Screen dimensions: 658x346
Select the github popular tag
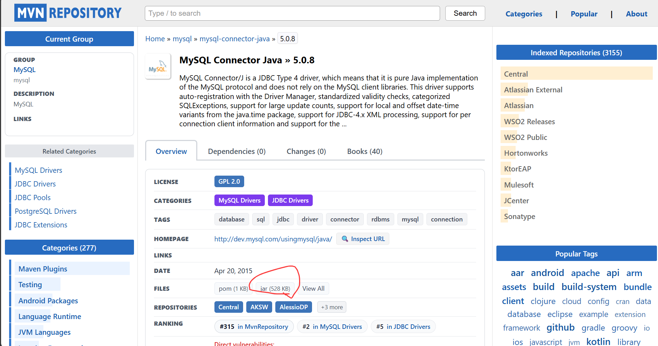pos(560,327)
